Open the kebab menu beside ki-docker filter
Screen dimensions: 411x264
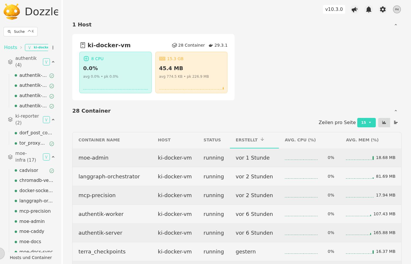point(53,47)
